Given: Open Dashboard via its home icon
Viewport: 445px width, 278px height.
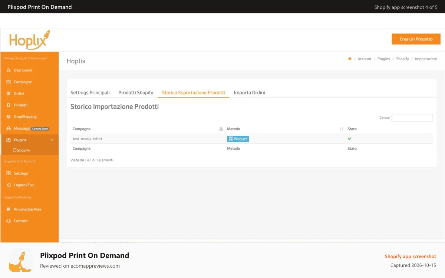Looking at the screenshot, I should click(9, 70).
